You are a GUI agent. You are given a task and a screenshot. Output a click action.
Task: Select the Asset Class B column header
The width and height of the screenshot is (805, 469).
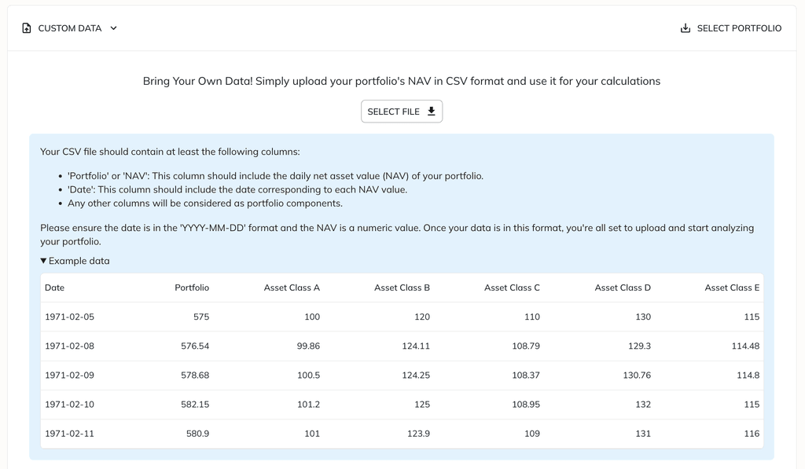pos(402,288)
